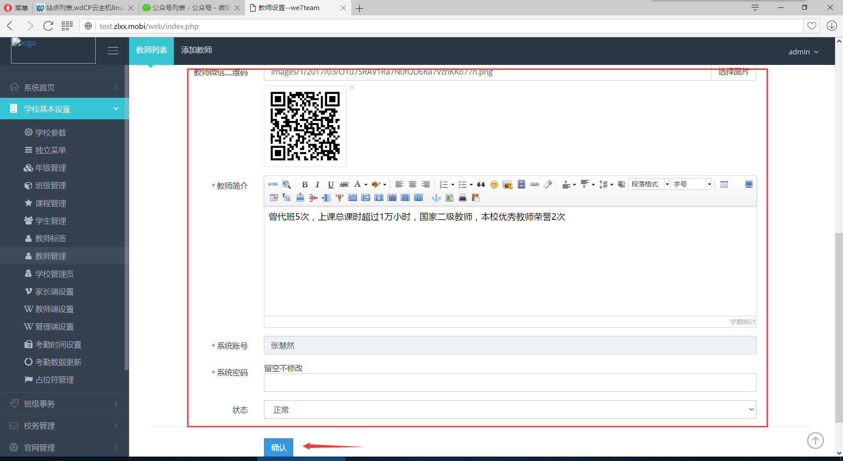Open 学生管理 in sidebar
This screenshot has width=843, height=461.
(x=50, y=221)
